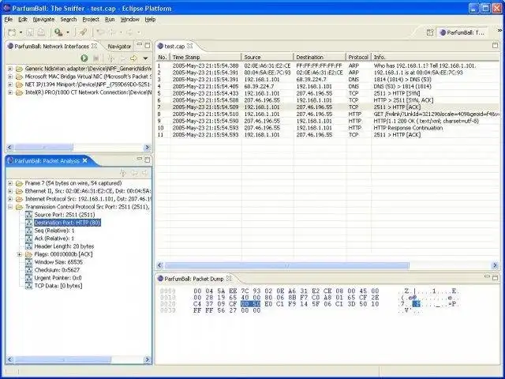Click the green Start Capture button

coord(84,58)
